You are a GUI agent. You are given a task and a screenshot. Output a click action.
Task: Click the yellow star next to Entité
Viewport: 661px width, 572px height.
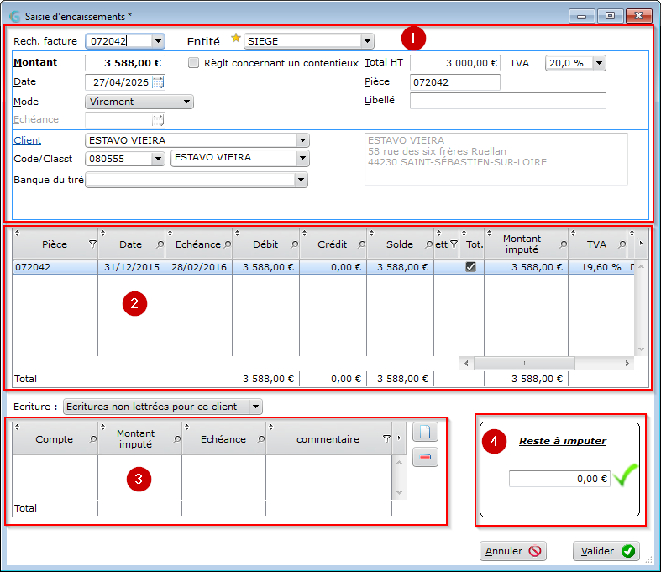click(236, 39)
